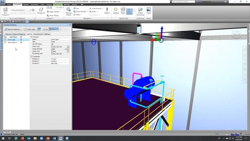Activate the Pan navigation tool

click(x=77, y=8)
